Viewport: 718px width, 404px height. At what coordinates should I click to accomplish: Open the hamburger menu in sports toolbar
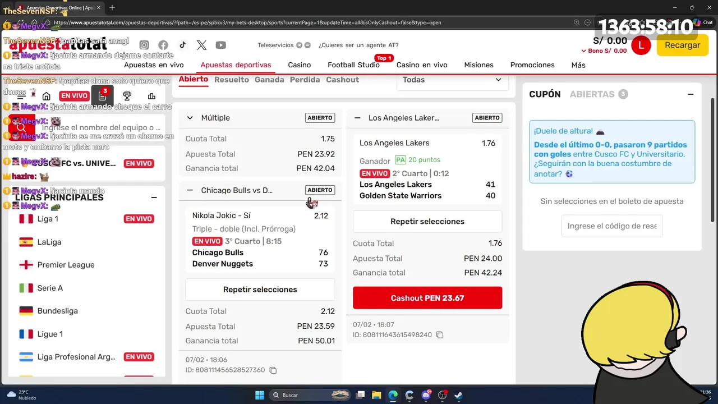(21, 96)
